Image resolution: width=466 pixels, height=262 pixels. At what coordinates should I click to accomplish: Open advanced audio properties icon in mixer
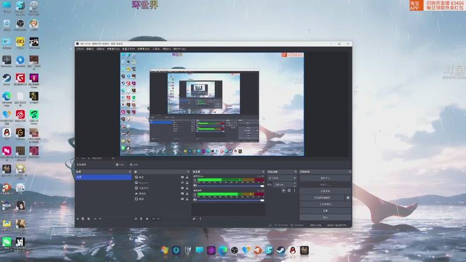tap(194, 219)
